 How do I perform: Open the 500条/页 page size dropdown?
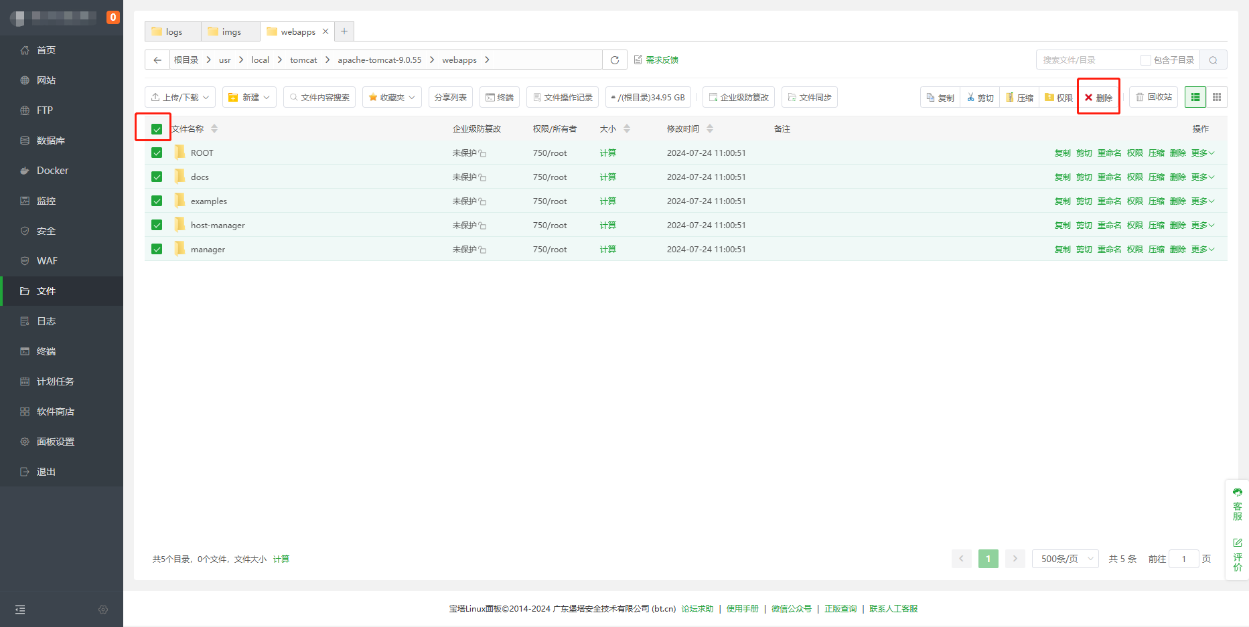coord(1065,559)
